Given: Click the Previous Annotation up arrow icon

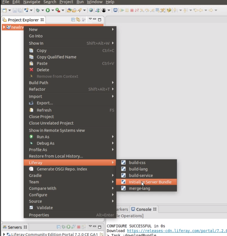Looking at the screenshot, I should [185, 10].
